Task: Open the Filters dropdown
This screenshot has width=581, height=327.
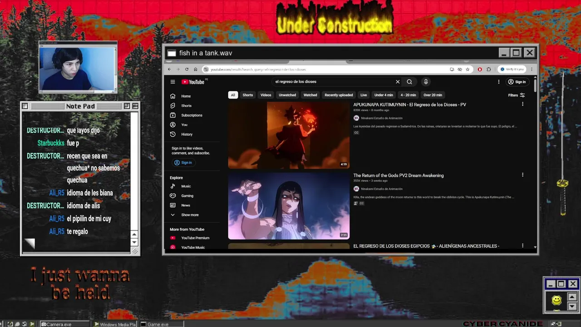Action: (x=517, y=95)
